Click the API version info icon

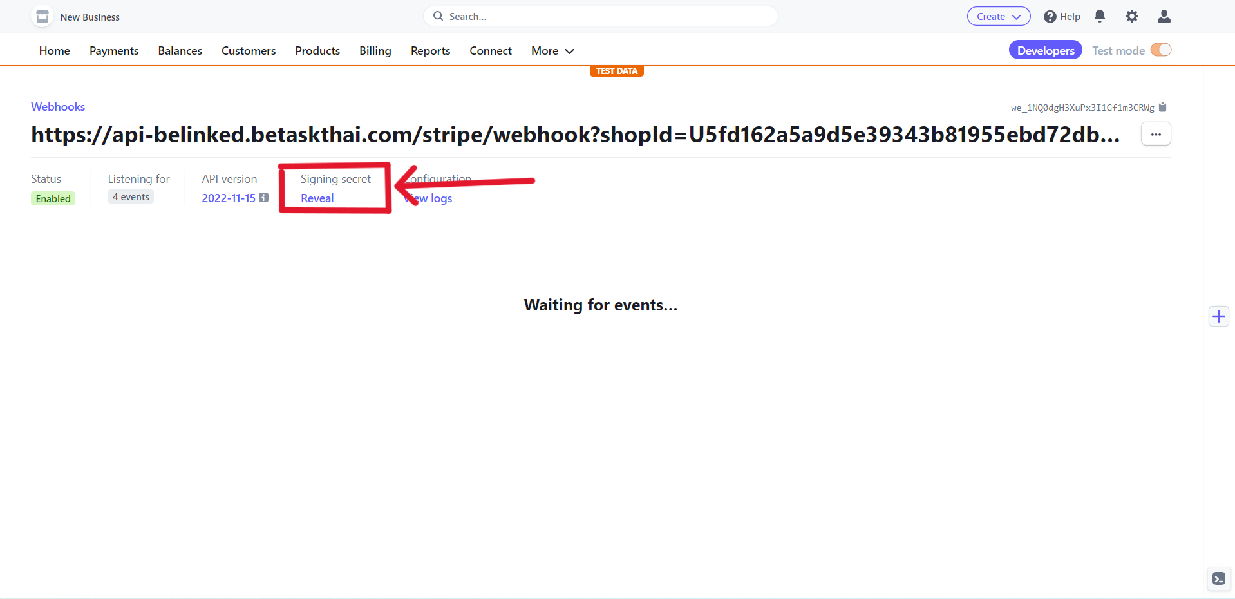pos(264,198)
